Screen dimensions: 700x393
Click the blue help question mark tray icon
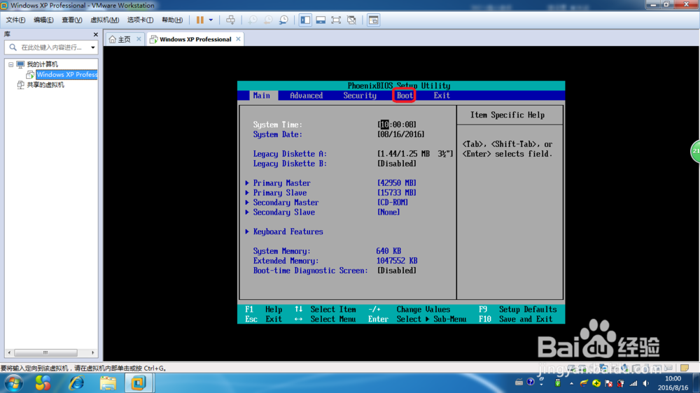click(531, 382)
